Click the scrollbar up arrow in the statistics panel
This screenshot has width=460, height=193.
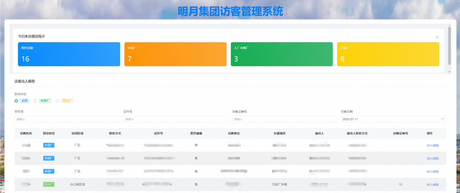(449, 26)
